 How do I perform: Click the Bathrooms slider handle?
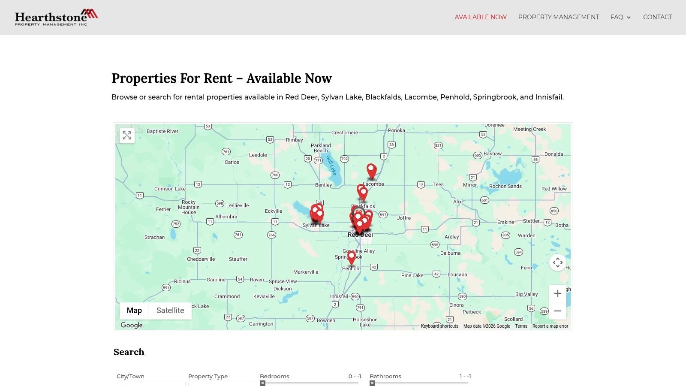click(373, 383)
